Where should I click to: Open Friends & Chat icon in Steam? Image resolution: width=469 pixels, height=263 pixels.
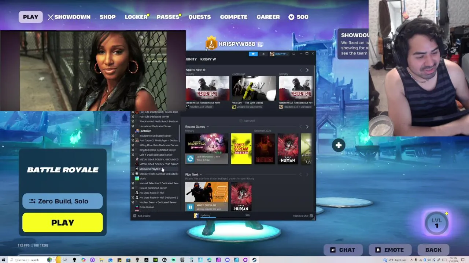pos(311,216)
